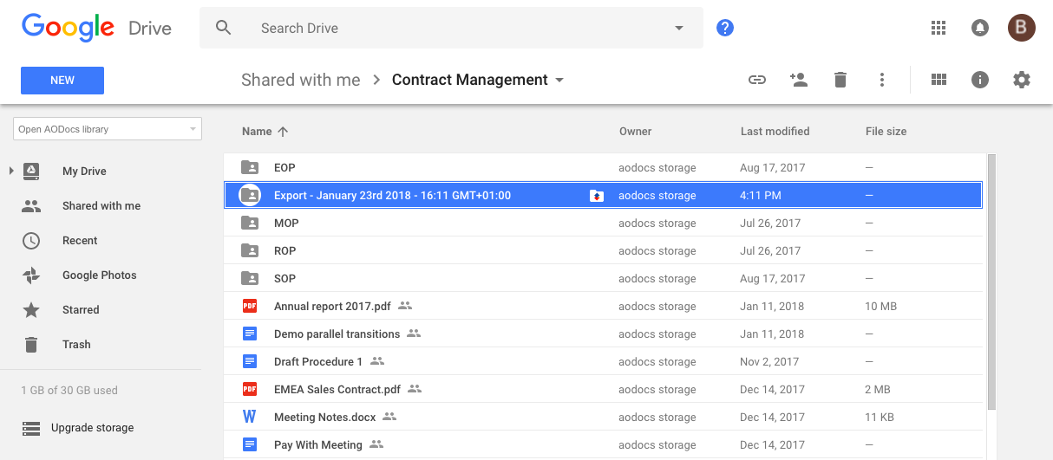Go to Shared with me breadcrumb
The image size is (1053, 460).
click(300, 80)
